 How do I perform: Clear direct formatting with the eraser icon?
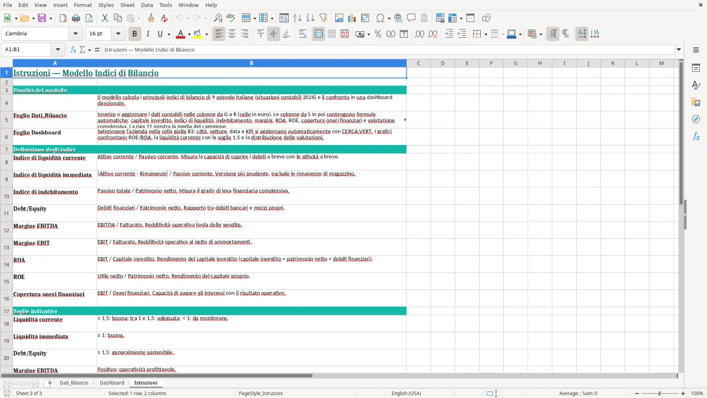click(164, 18)
